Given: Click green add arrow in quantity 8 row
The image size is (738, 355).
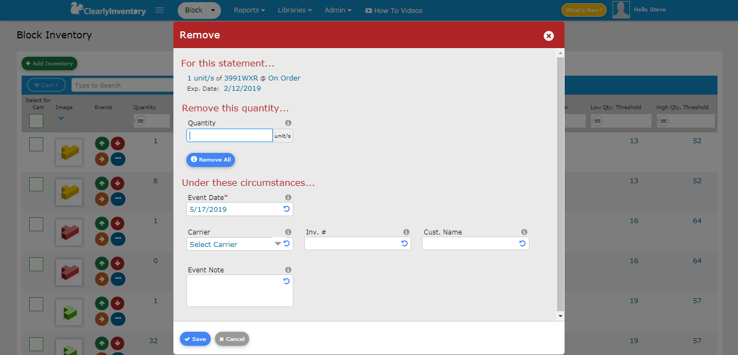Looking at the screenshot, I should [102, 183].
